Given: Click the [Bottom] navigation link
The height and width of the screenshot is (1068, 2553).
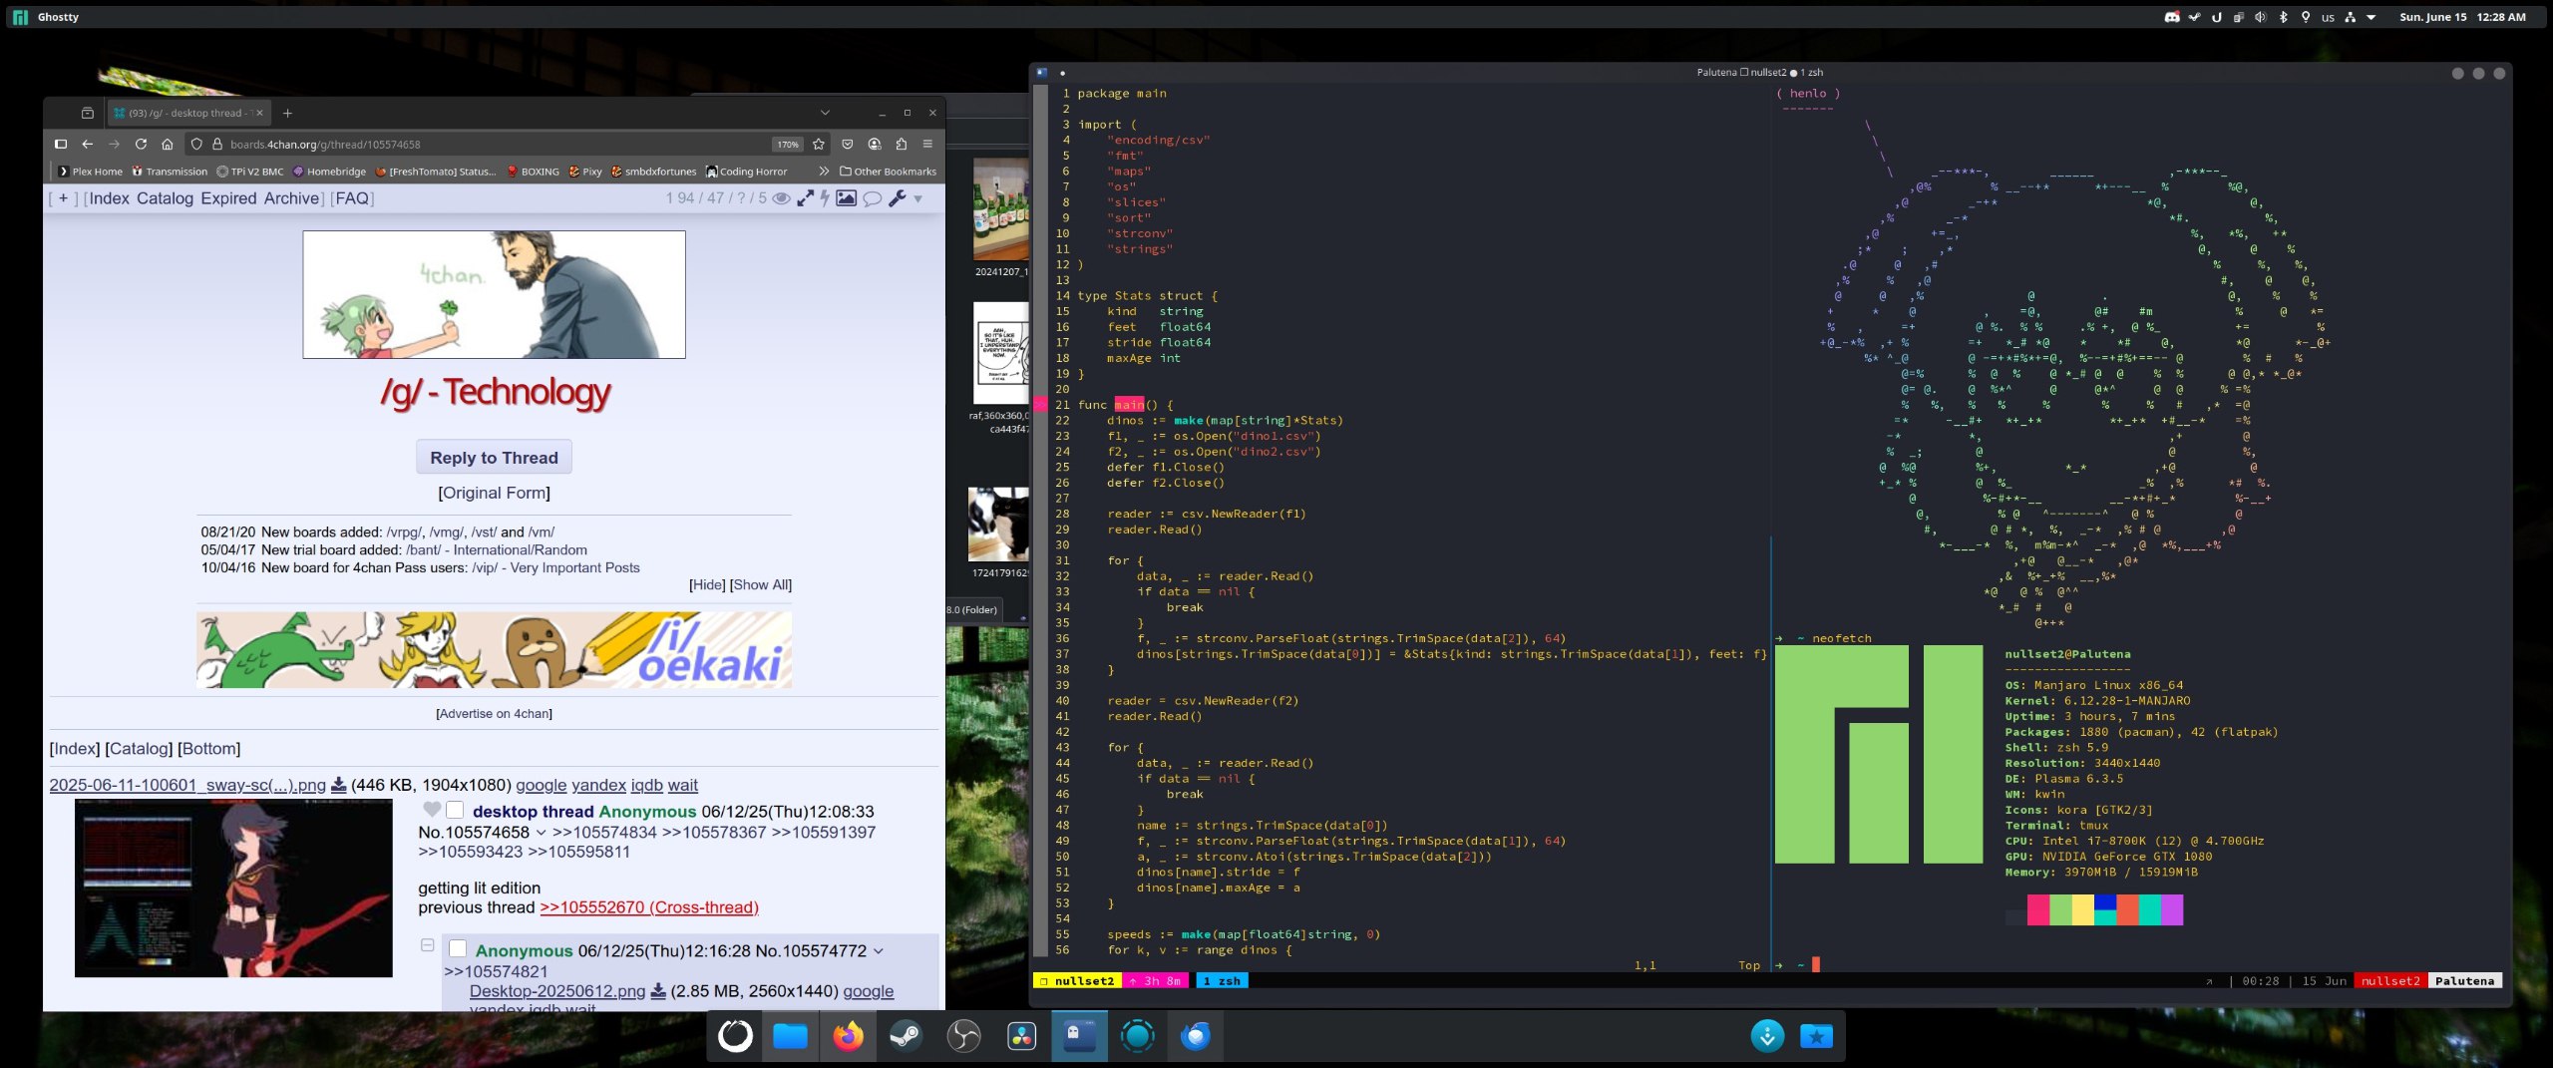Looking at the screenshot, I should (x=208, y=749).
